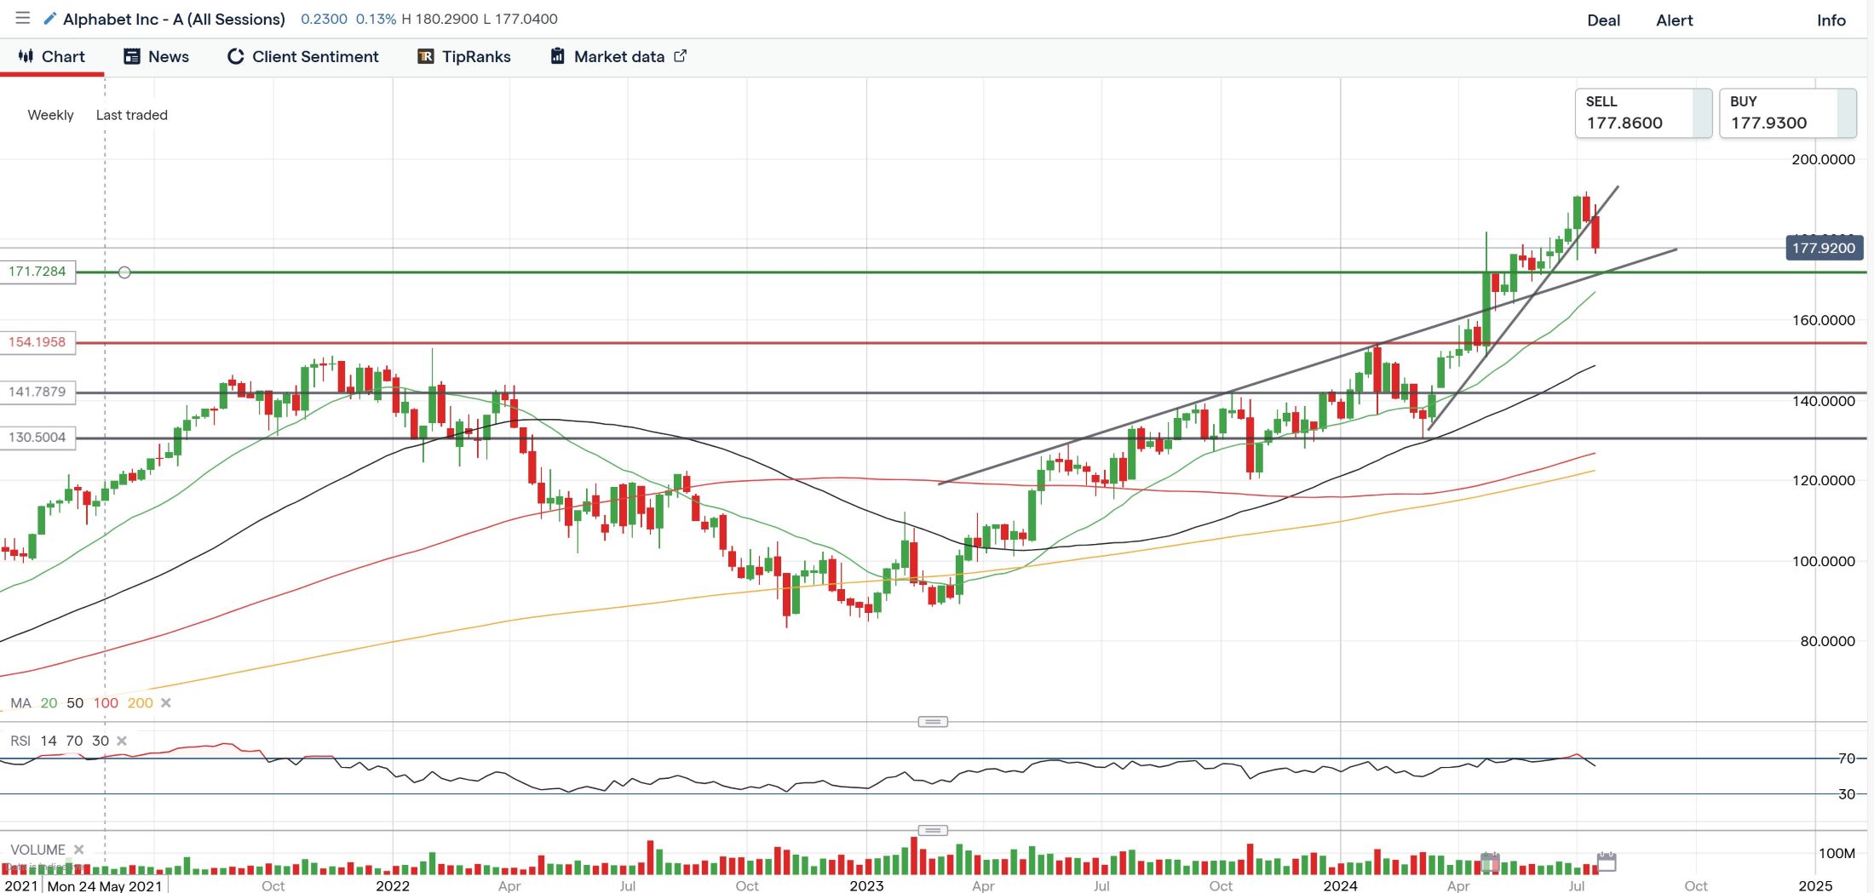
Task: Open the Client Sentiment tab
Action: tap(302, 57)
